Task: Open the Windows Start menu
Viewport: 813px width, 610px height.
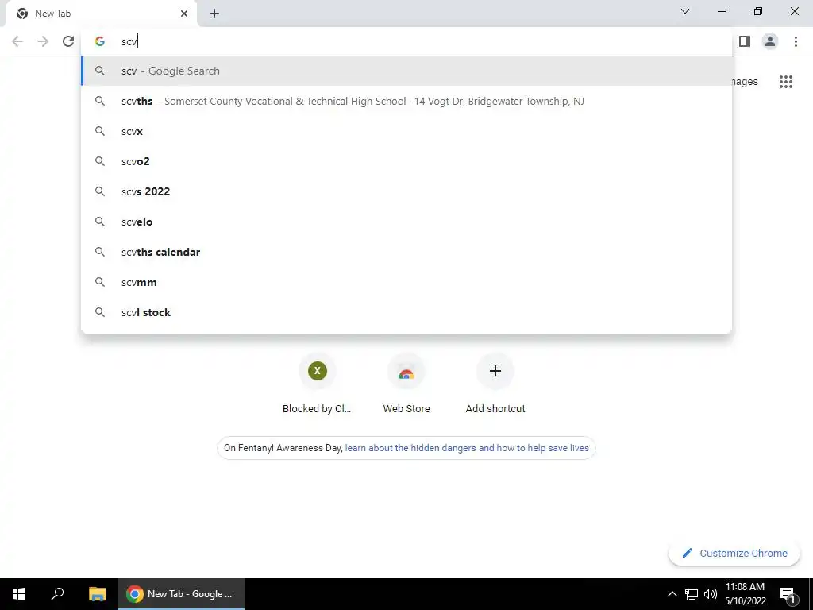Action: (x=19, y=594)
